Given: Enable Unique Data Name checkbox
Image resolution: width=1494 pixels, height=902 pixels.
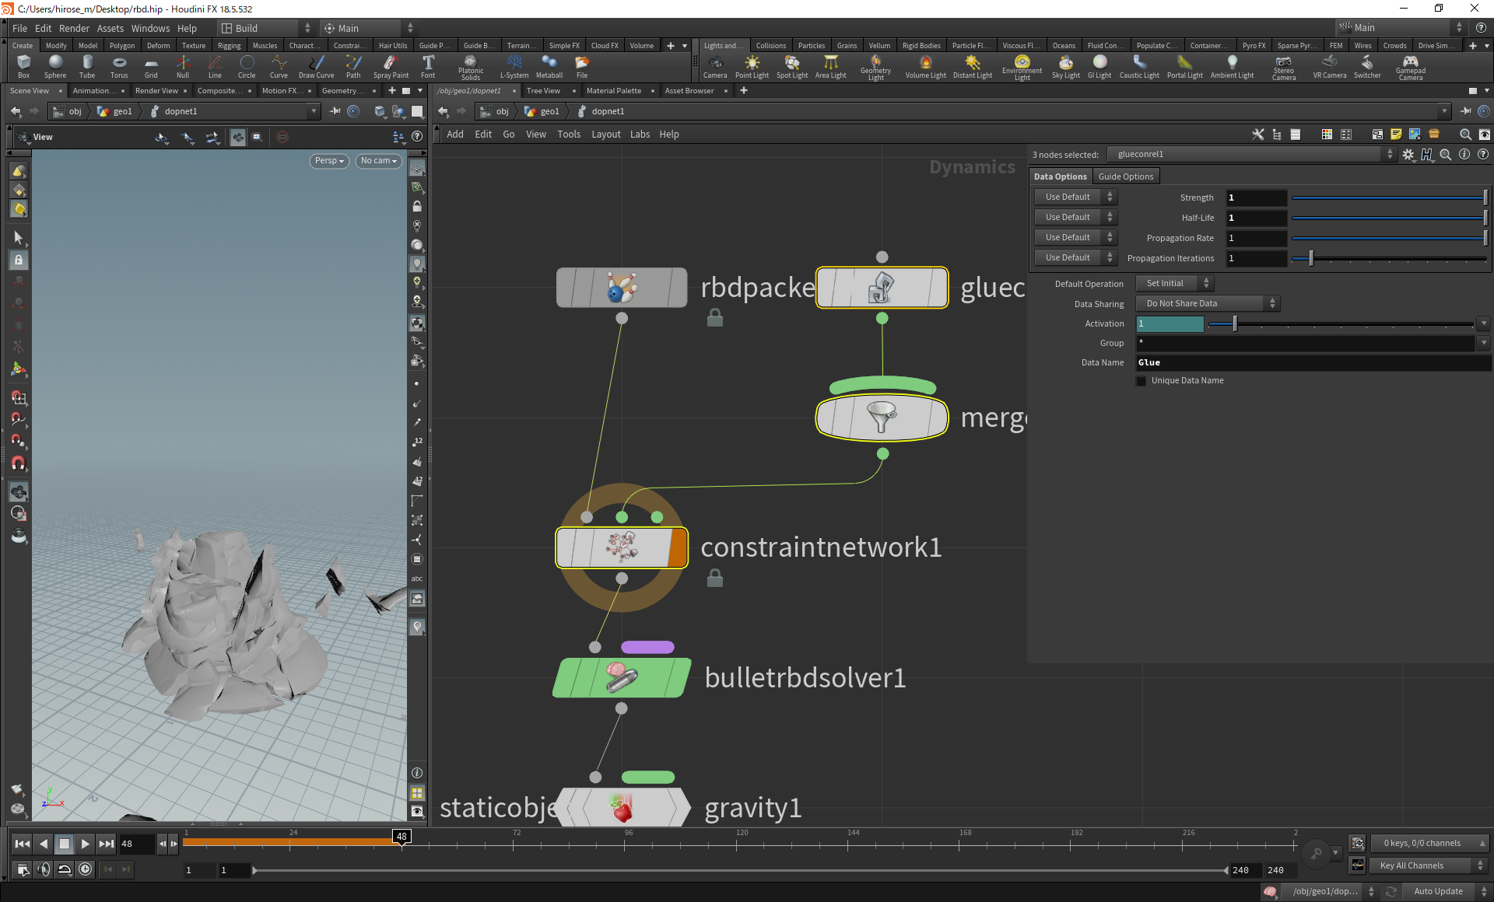Looking at the screenshot, I should 1142,381.
